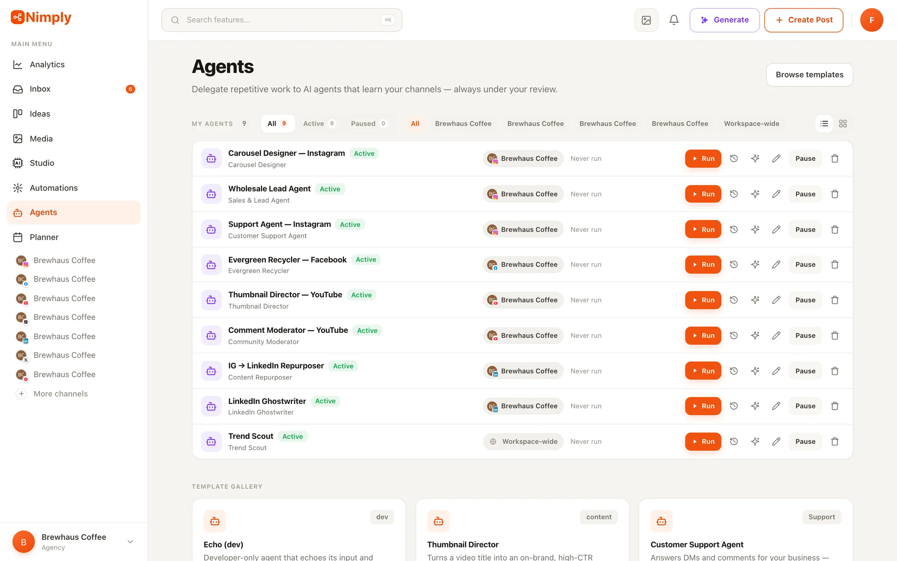The image size is (897, 561).
Task: Click the Carousel Designer robot icon
Action: 211,159
